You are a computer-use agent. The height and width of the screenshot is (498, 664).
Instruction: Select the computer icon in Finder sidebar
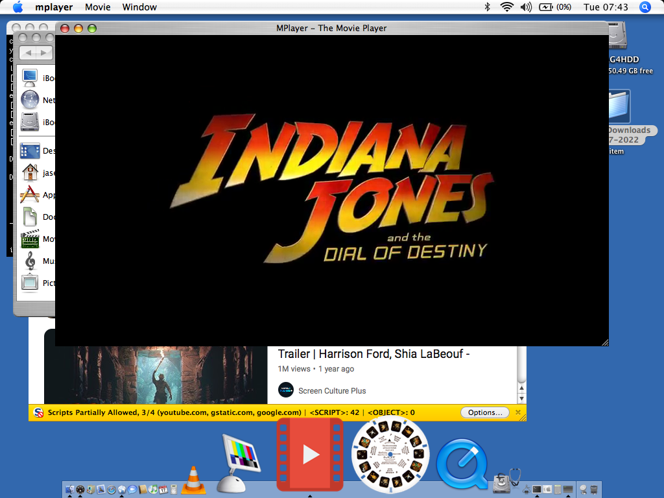click(x=30, y=78)
